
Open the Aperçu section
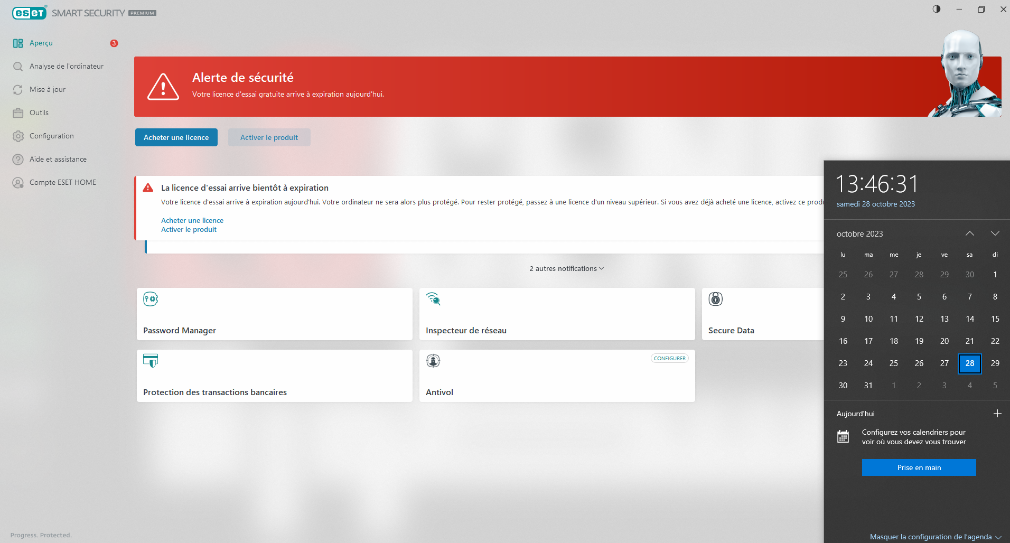(x=41, y=43)
